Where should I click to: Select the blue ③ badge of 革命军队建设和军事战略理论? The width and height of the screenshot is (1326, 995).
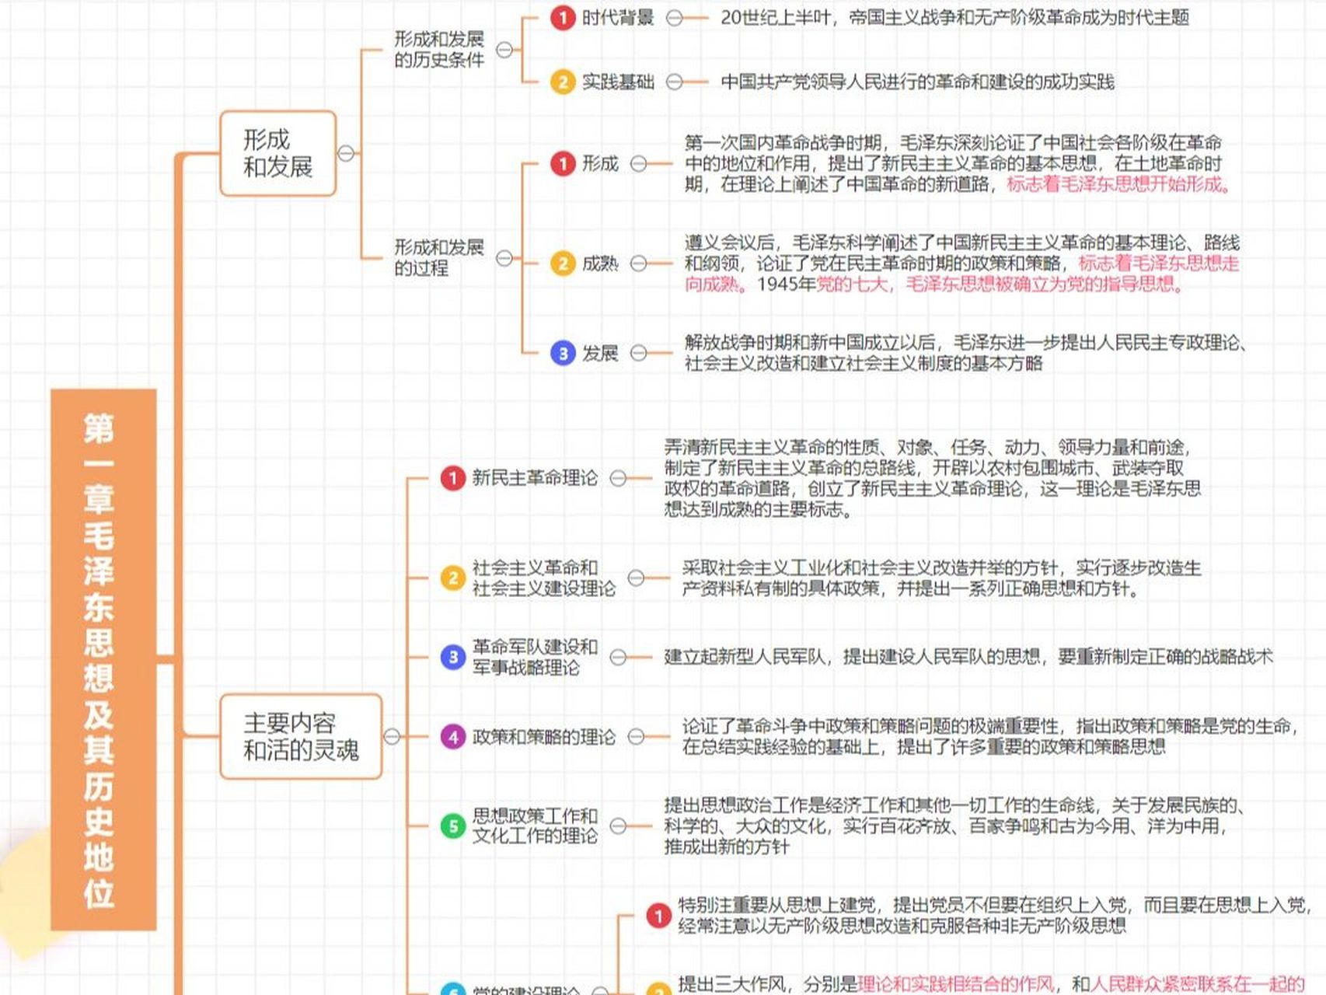(453, 657)
